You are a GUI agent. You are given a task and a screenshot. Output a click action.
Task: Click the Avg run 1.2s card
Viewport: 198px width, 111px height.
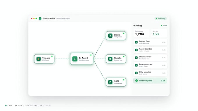point(159,33)
